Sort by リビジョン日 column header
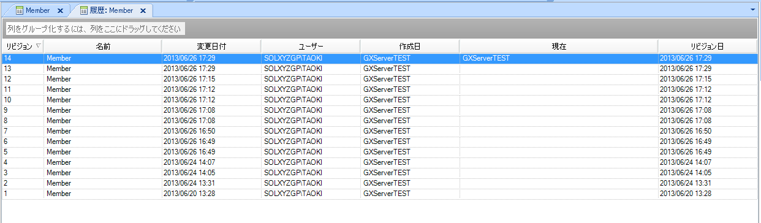 pos(708,46)
